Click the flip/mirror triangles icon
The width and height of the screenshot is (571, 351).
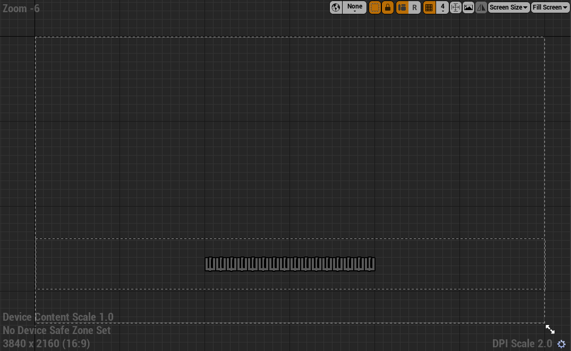point(481,7)
